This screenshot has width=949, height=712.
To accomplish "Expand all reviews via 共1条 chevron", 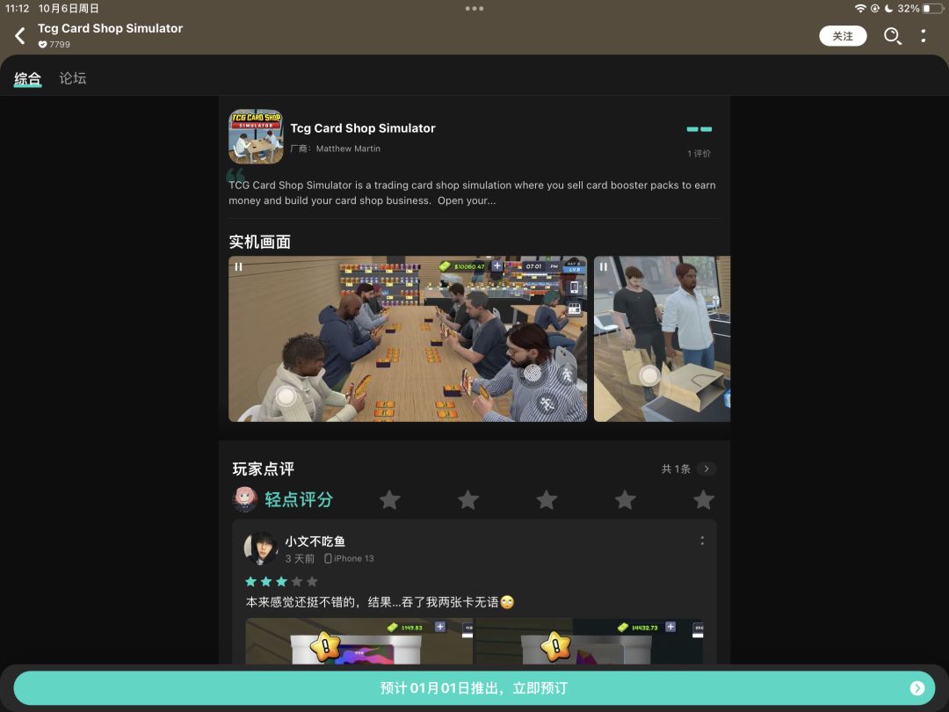I will 706,469.
